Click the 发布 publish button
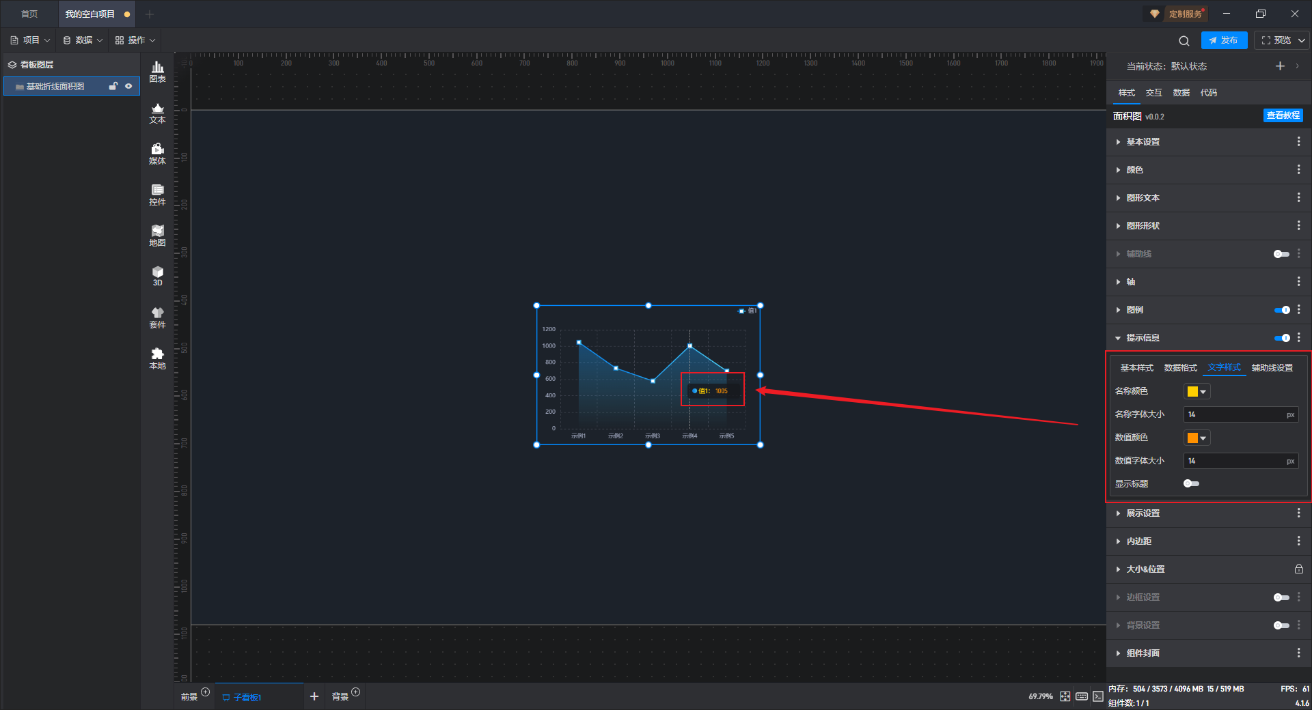 point(1224,40)
